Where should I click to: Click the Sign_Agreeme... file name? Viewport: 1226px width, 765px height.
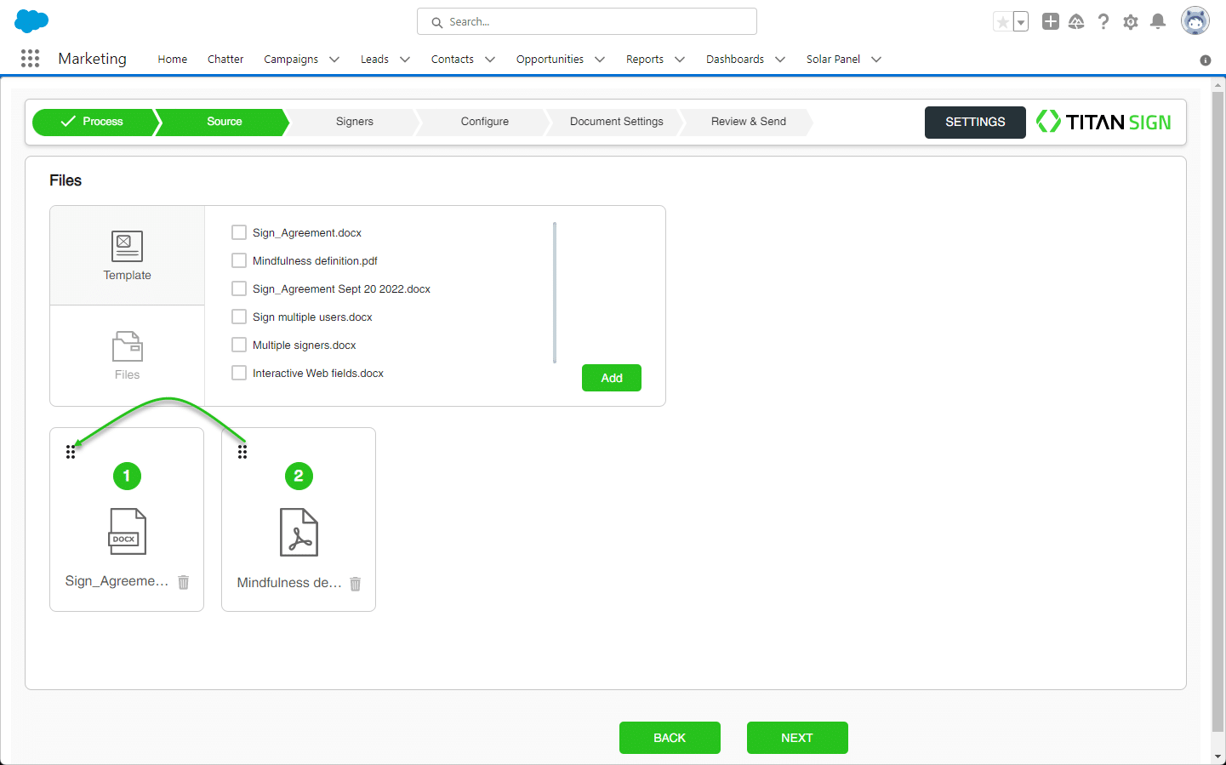(x=117, y=581)
